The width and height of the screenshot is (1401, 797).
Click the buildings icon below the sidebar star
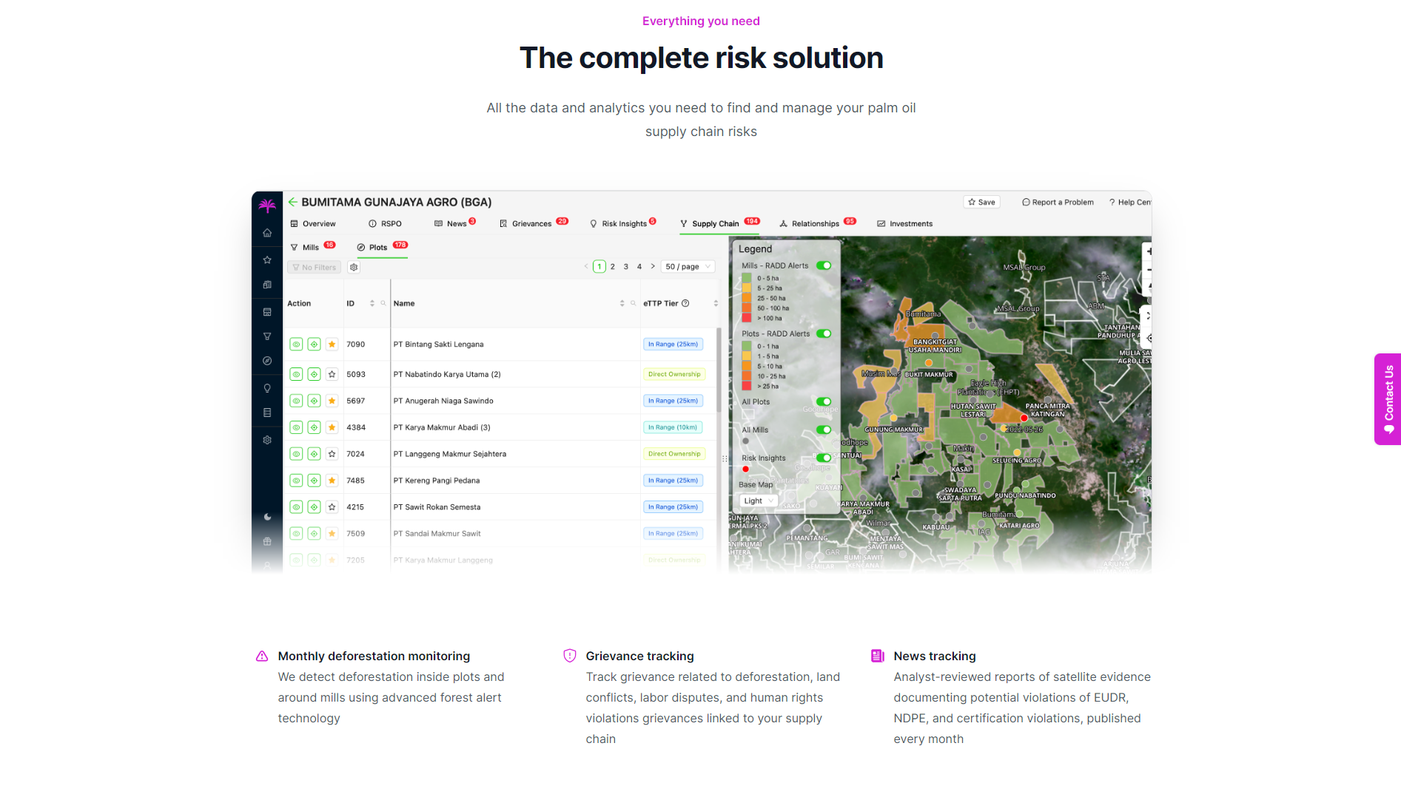click(267, 285)
